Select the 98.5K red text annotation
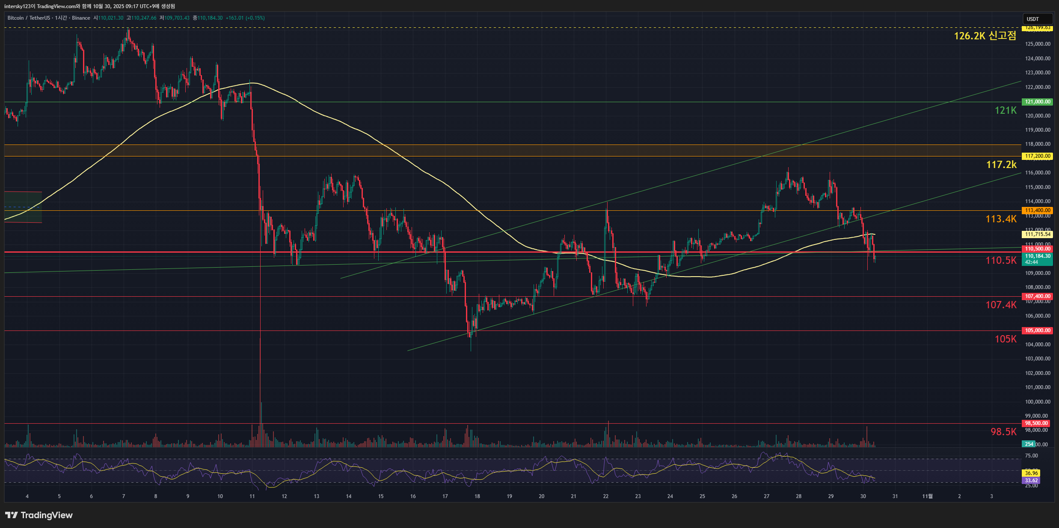 pos(1003,432)
